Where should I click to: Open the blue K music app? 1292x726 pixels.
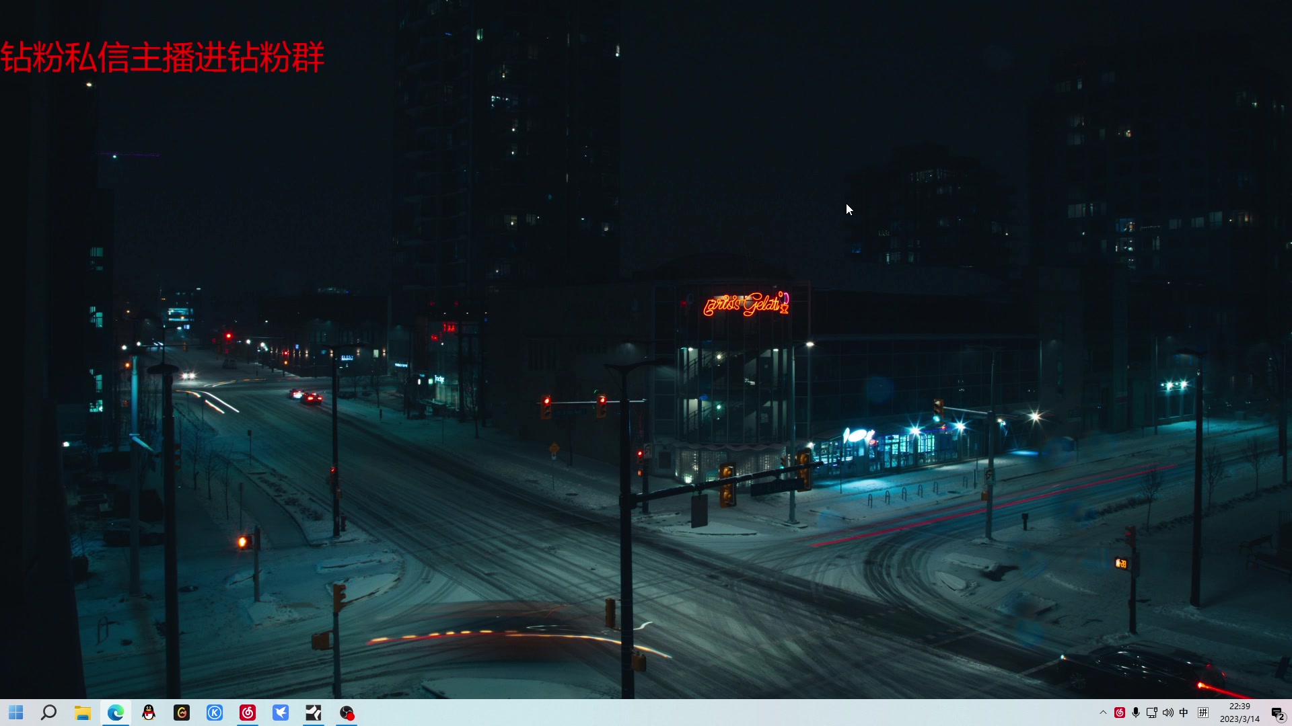click(215, 713)
